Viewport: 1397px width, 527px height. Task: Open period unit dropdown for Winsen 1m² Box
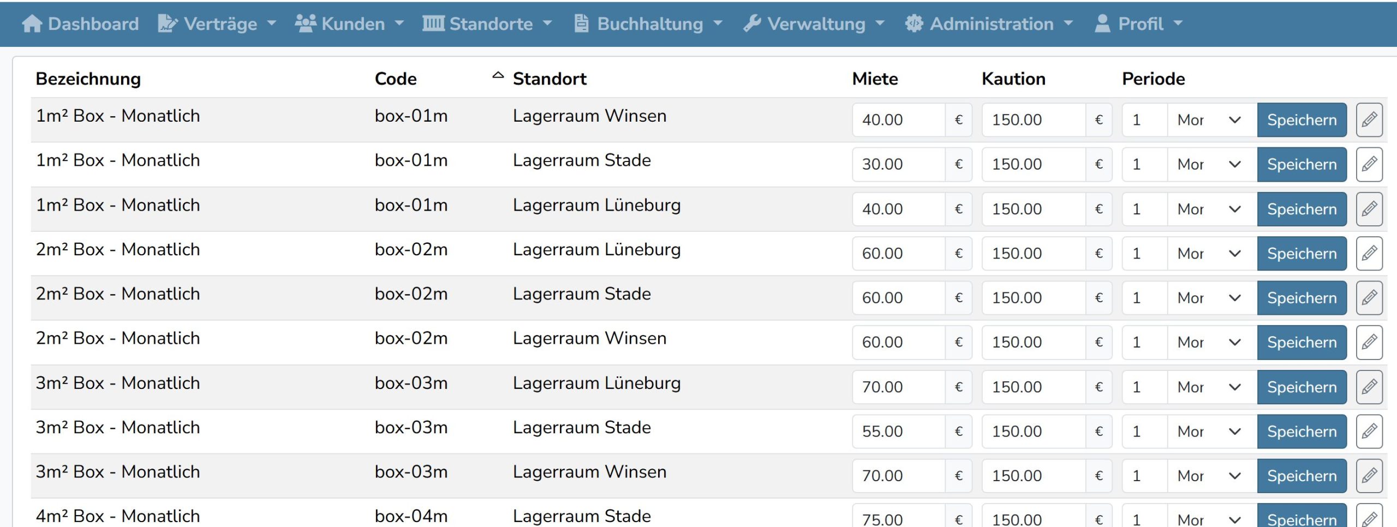tap(1211, 119)
